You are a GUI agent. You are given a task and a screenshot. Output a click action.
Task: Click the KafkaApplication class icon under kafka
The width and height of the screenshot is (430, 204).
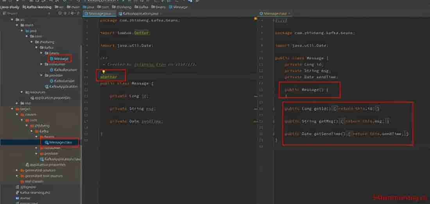(x=46, y=86)
